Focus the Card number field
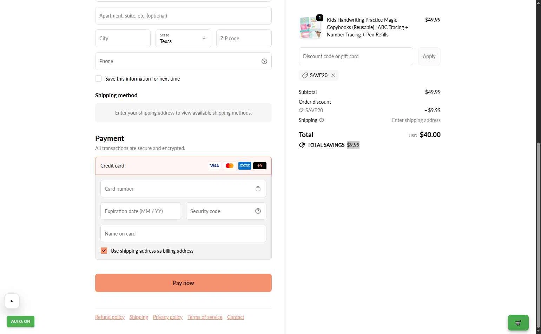541x334 pixels. click(183, 189)
